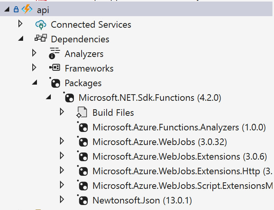This screenshot has width=274, height=210.
Task: Expand the Frameworks node arrow
Action: [x=34, y=68]
